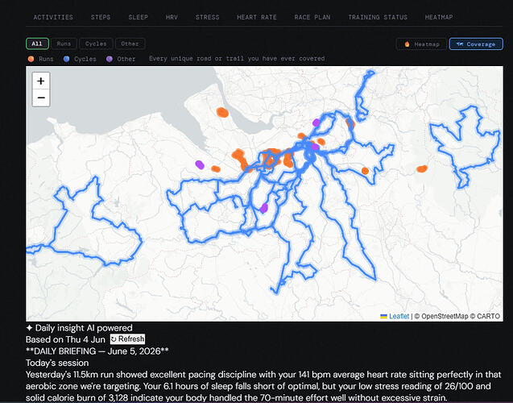The image size is (513, 403).
Task: Open the Heart Rate tab
Action: 256,17
